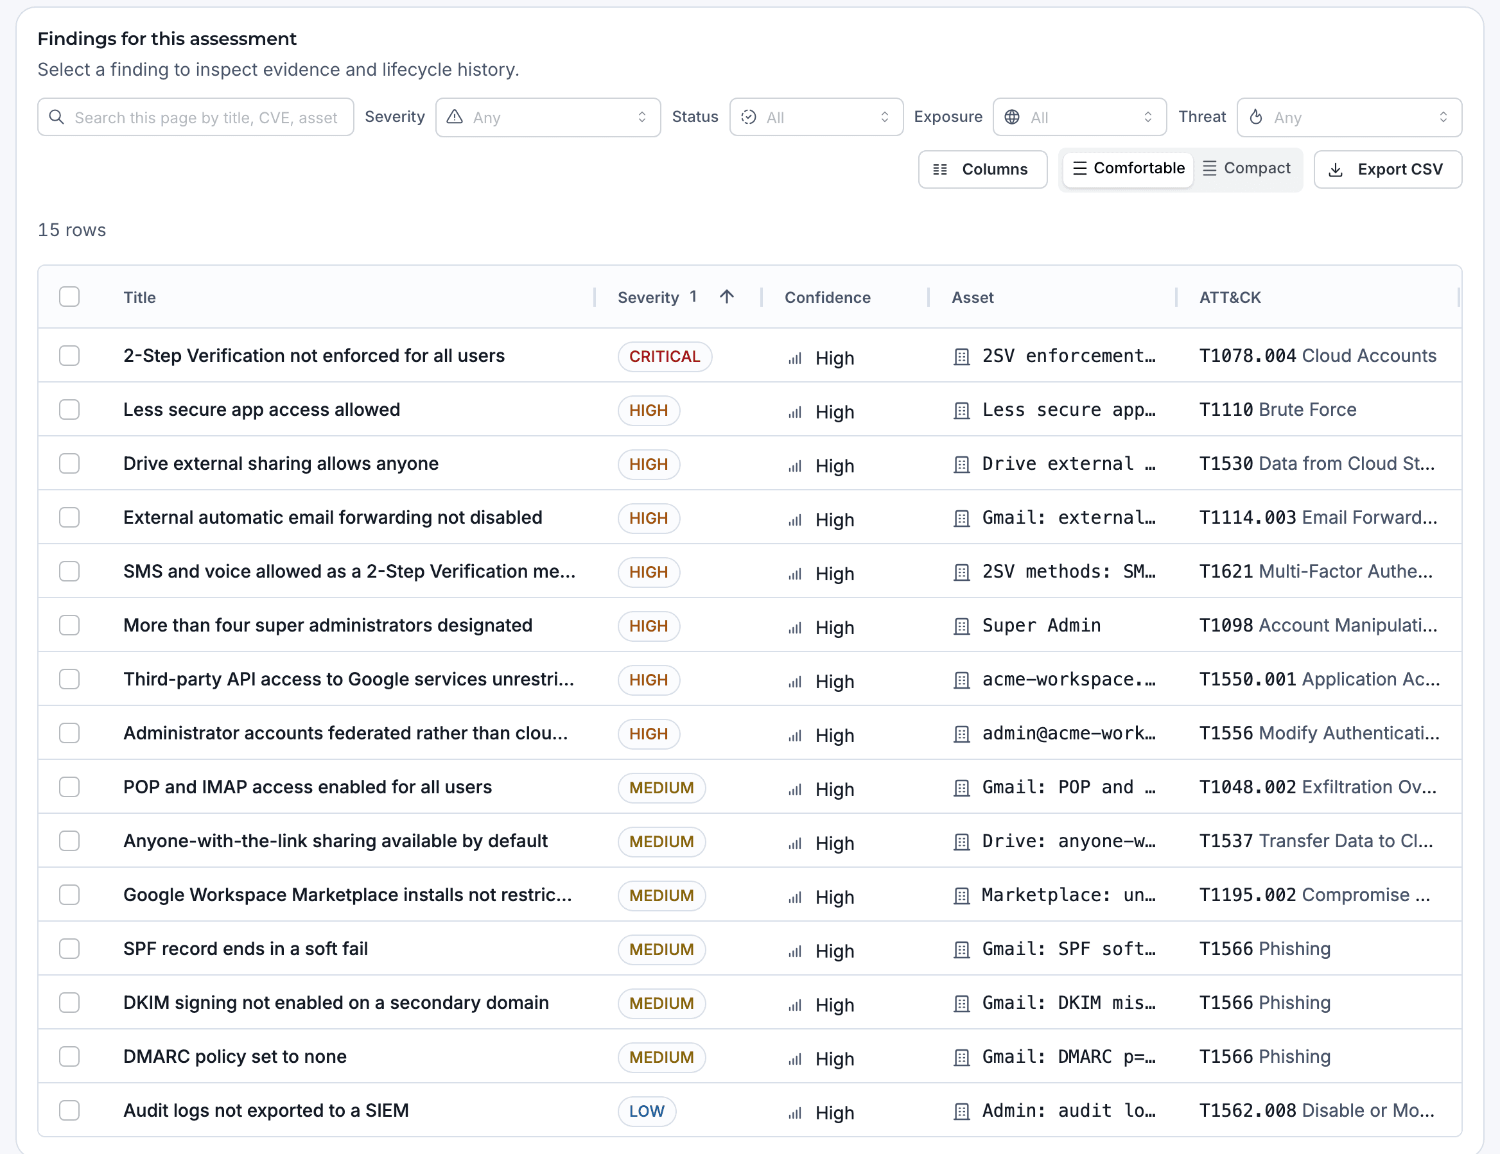Screen dimensions: 1500x1154
Task: Select the POP and IMAP access row checkbox
Action: (69, 787)
